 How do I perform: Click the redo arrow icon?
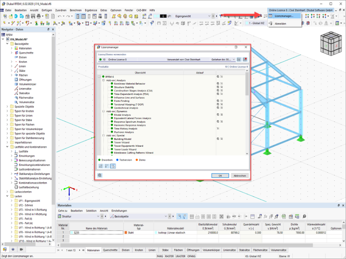click(68, 16)
